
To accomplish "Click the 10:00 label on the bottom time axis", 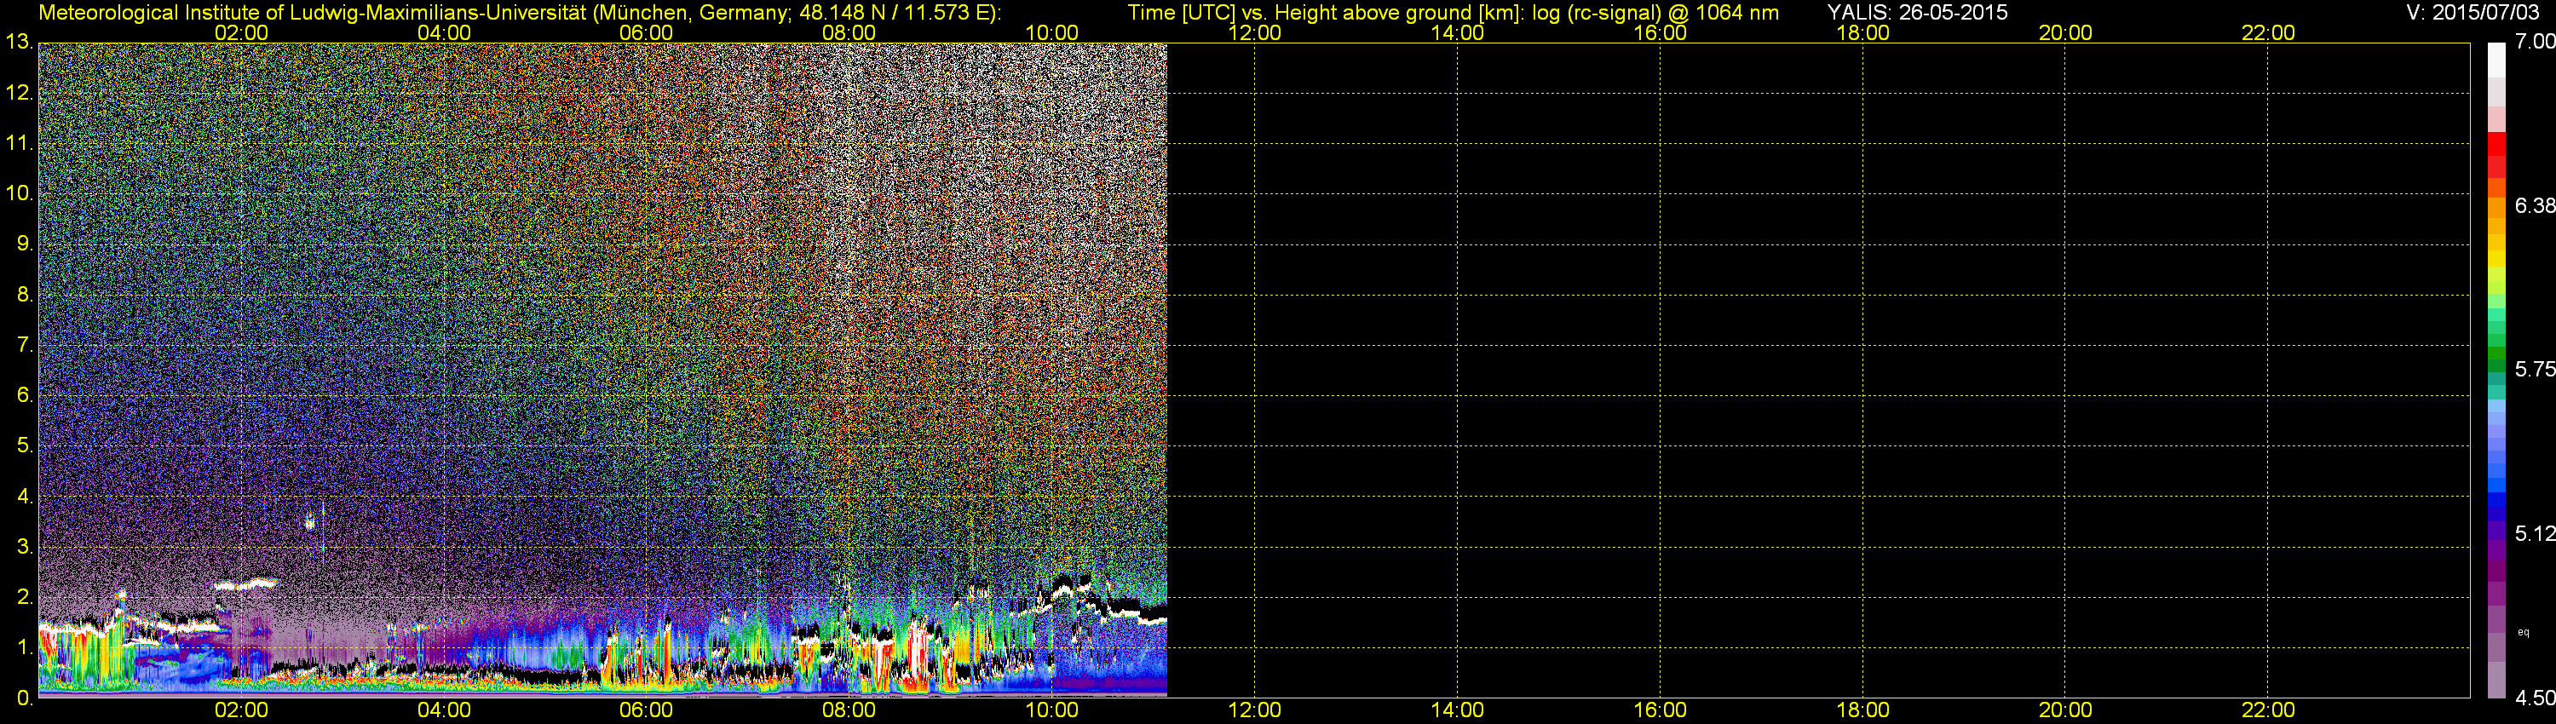I will (1051, 710).
